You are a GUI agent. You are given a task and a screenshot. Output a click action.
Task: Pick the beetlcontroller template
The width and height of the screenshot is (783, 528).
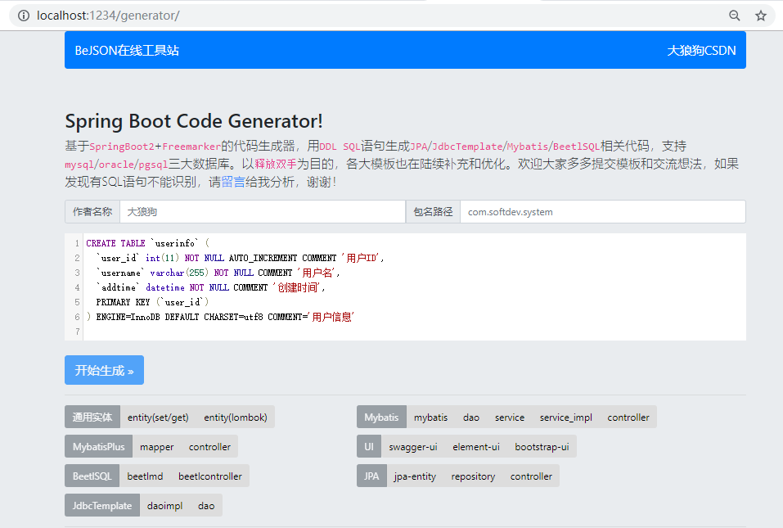(x=210, y=476)
